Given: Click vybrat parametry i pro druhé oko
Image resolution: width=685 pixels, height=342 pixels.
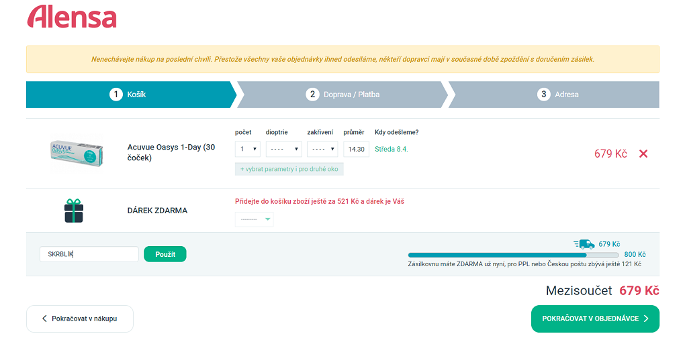Looking at the screenshot, I should click(x=289, y=169).
